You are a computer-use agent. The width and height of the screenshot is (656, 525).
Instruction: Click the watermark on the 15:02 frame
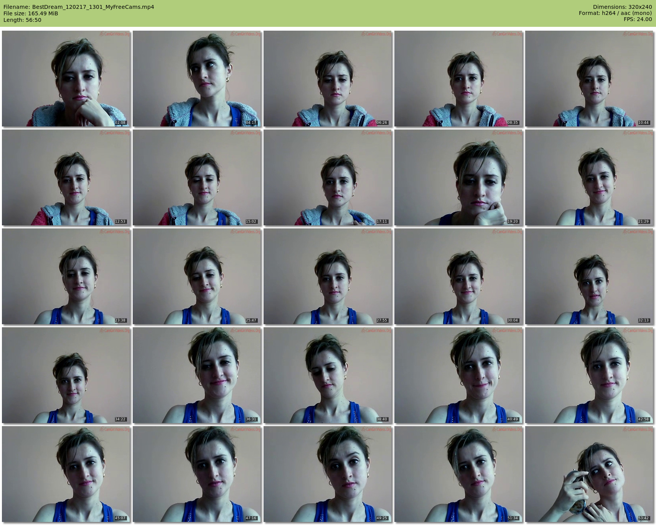pos(245,133)
